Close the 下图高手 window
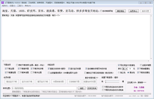 pyautogui.click(x=150, y=3)
